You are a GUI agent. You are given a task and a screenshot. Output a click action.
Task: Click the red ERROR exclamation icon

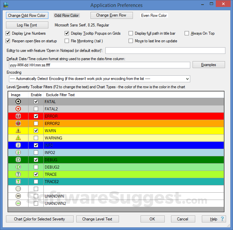coord(18,116)
